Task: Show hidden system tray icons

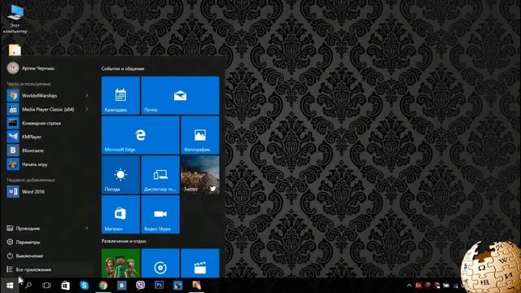Action: [x=409, y=286]
